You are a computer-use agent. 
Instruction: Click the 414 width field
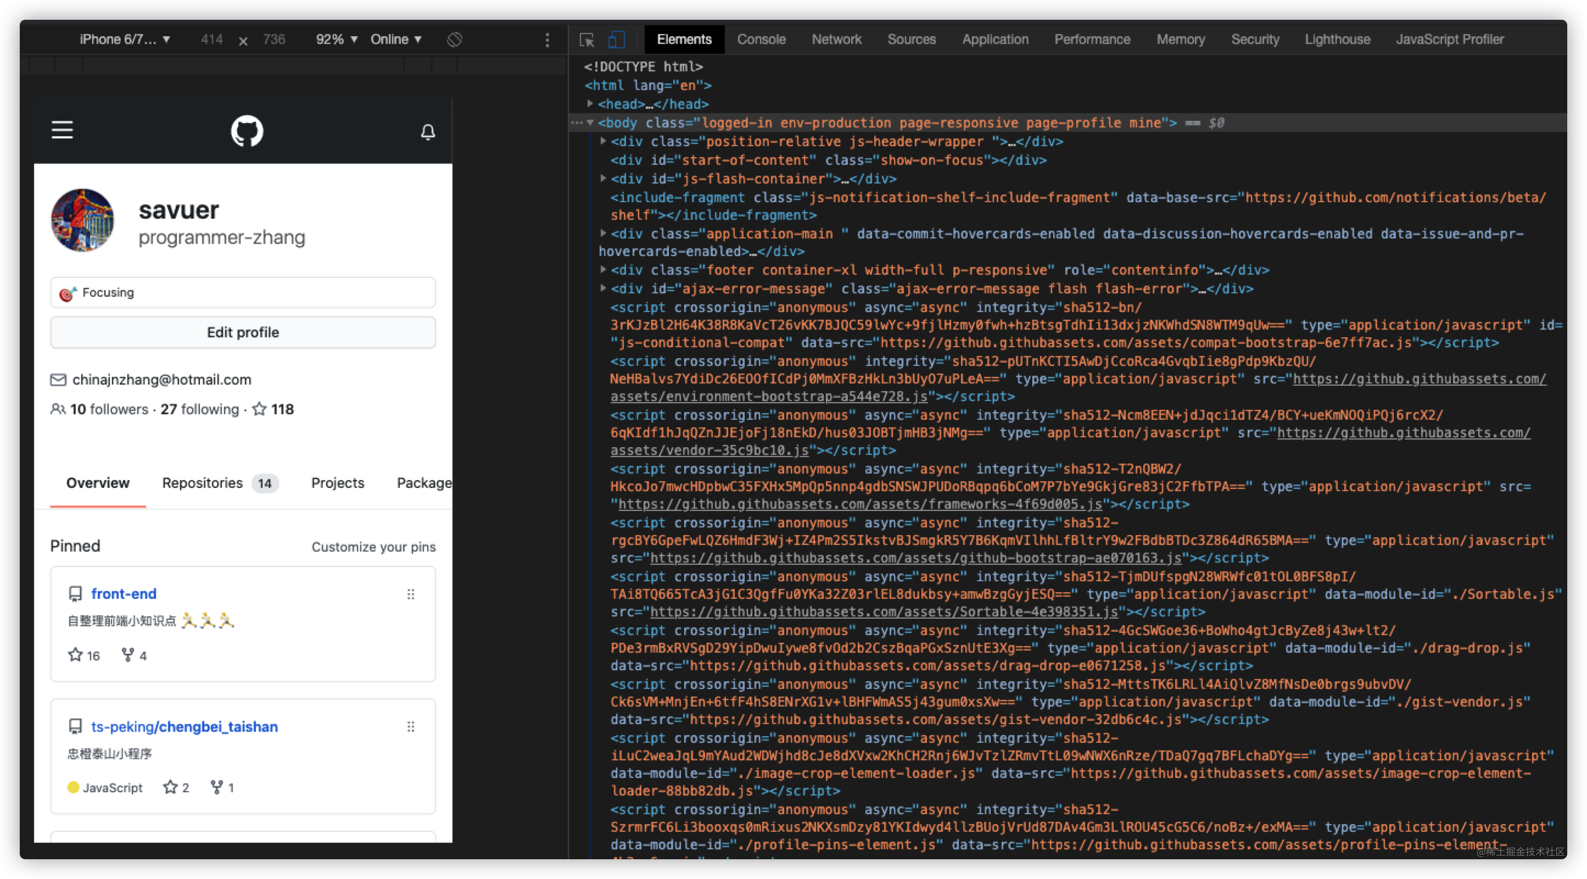tap(211, 40)
